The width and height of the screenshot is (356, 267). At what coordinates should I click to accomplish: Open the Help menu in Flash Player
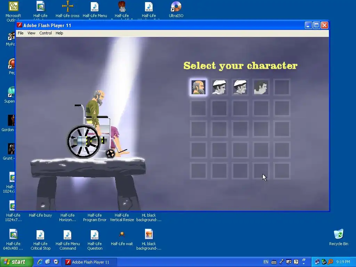pyautogui.click(x=59, y=33)
